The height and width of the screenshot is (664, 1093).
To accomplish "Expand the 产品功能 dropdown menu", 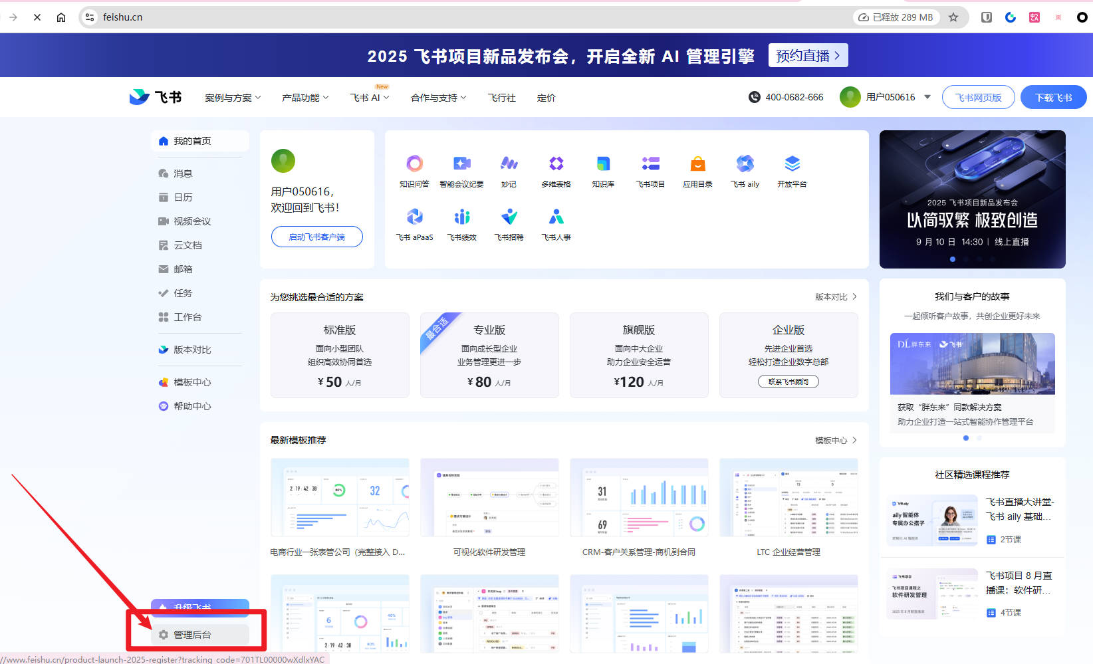I will [x=305, y=98].
